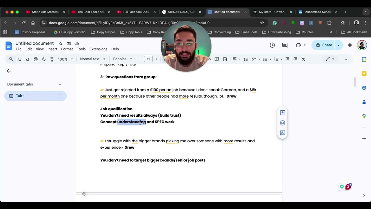View cloud save document status
Screen dimensions: 371x209
(x=77, y=43)
